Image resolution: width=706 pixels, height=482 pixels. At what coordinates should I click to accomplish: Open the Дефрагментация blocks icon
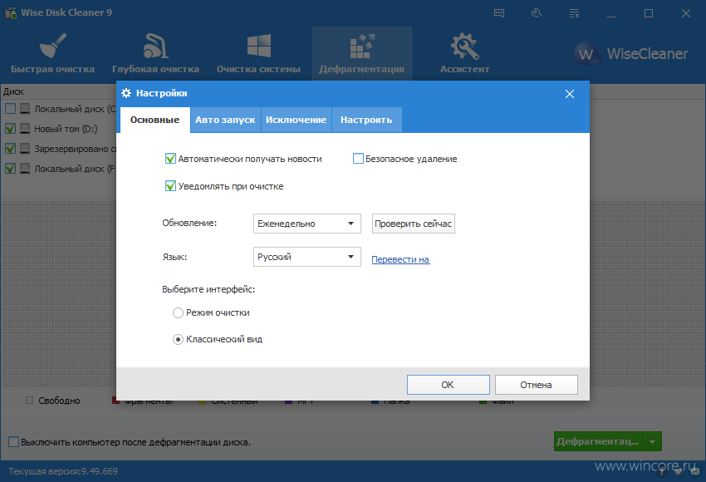pyautogui.click(x=362, y=47)
